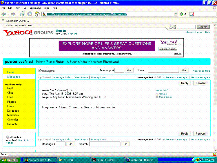The width and height of the screenshot is (217, 163).
Task: Click the top Reply button
Action: [185, 83]
